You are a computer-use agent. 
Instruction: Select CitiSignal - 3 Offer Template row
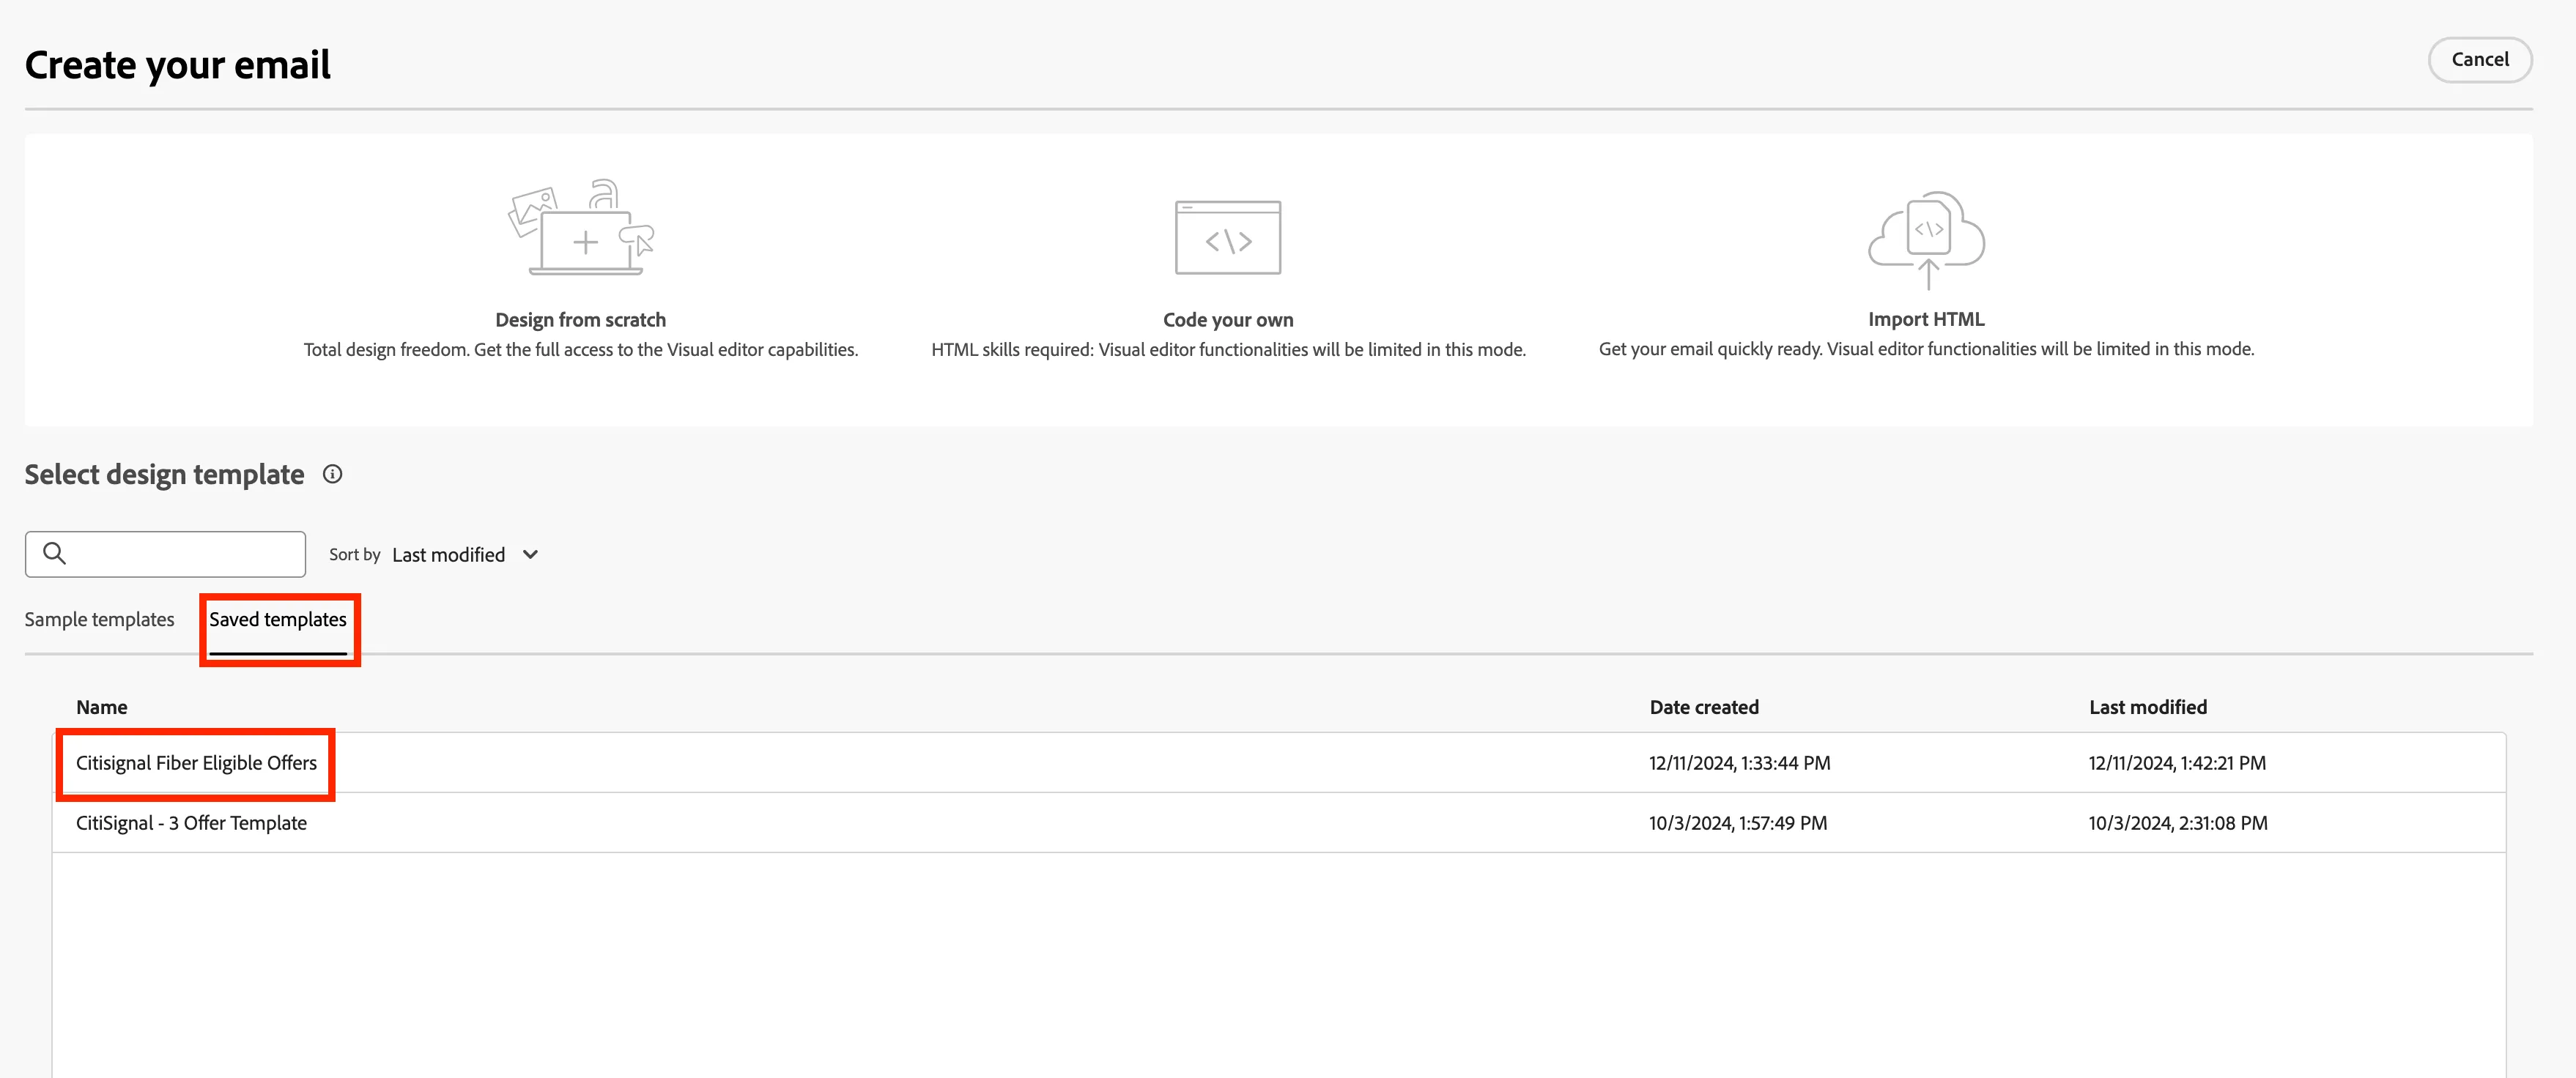[x=1279, y=823]
